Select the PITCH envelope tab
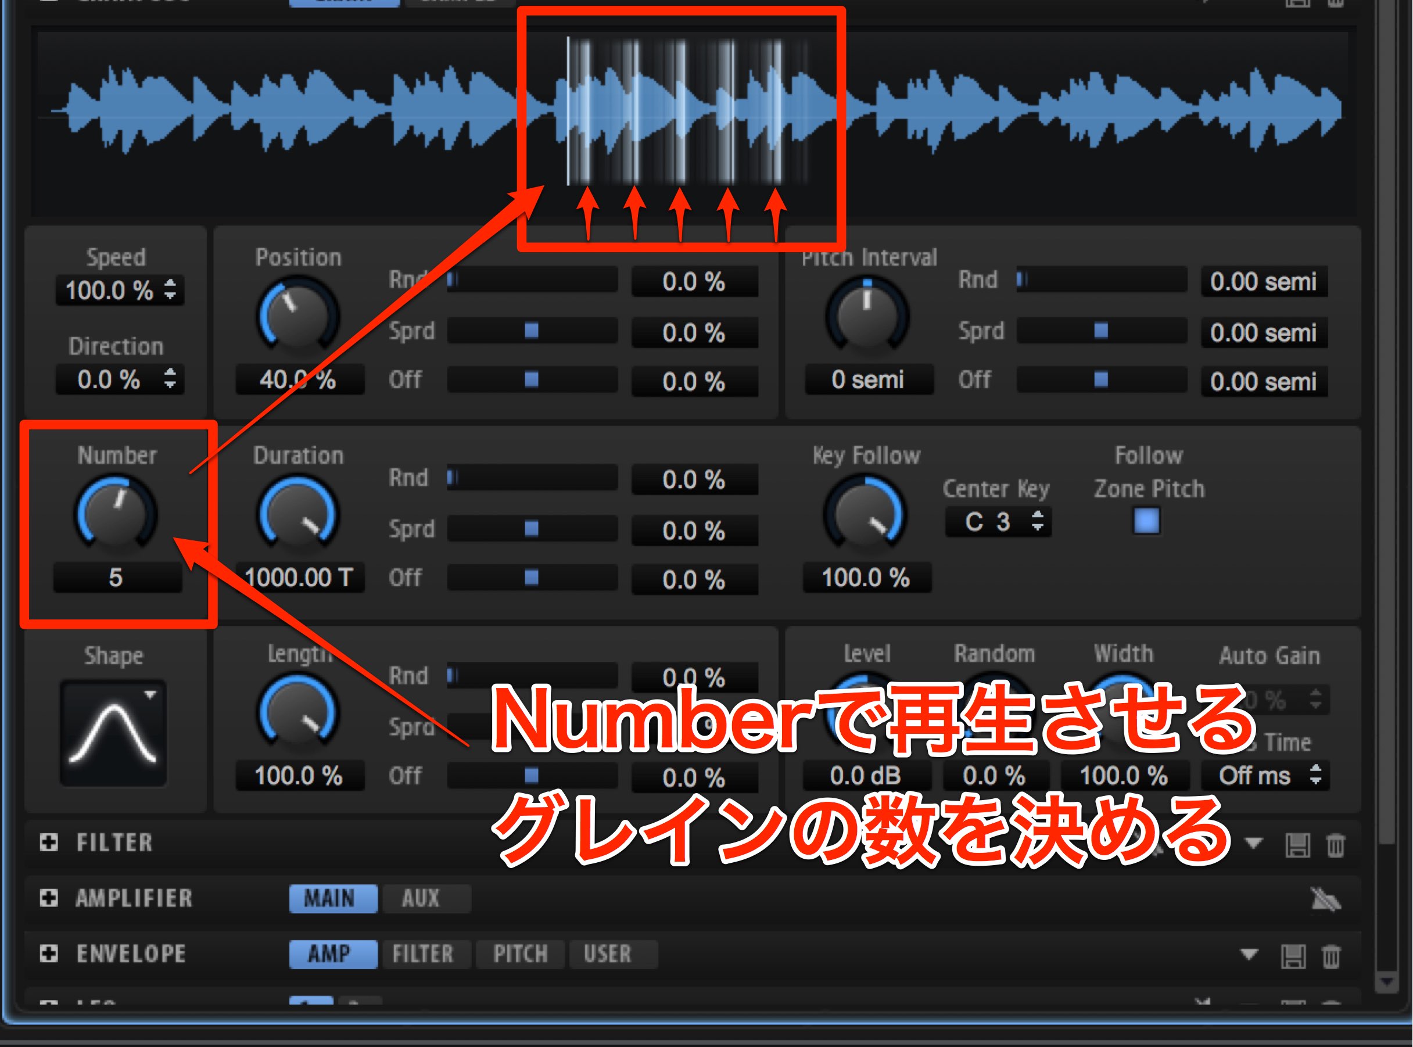 pyautogui.click(x=519, y=954)
